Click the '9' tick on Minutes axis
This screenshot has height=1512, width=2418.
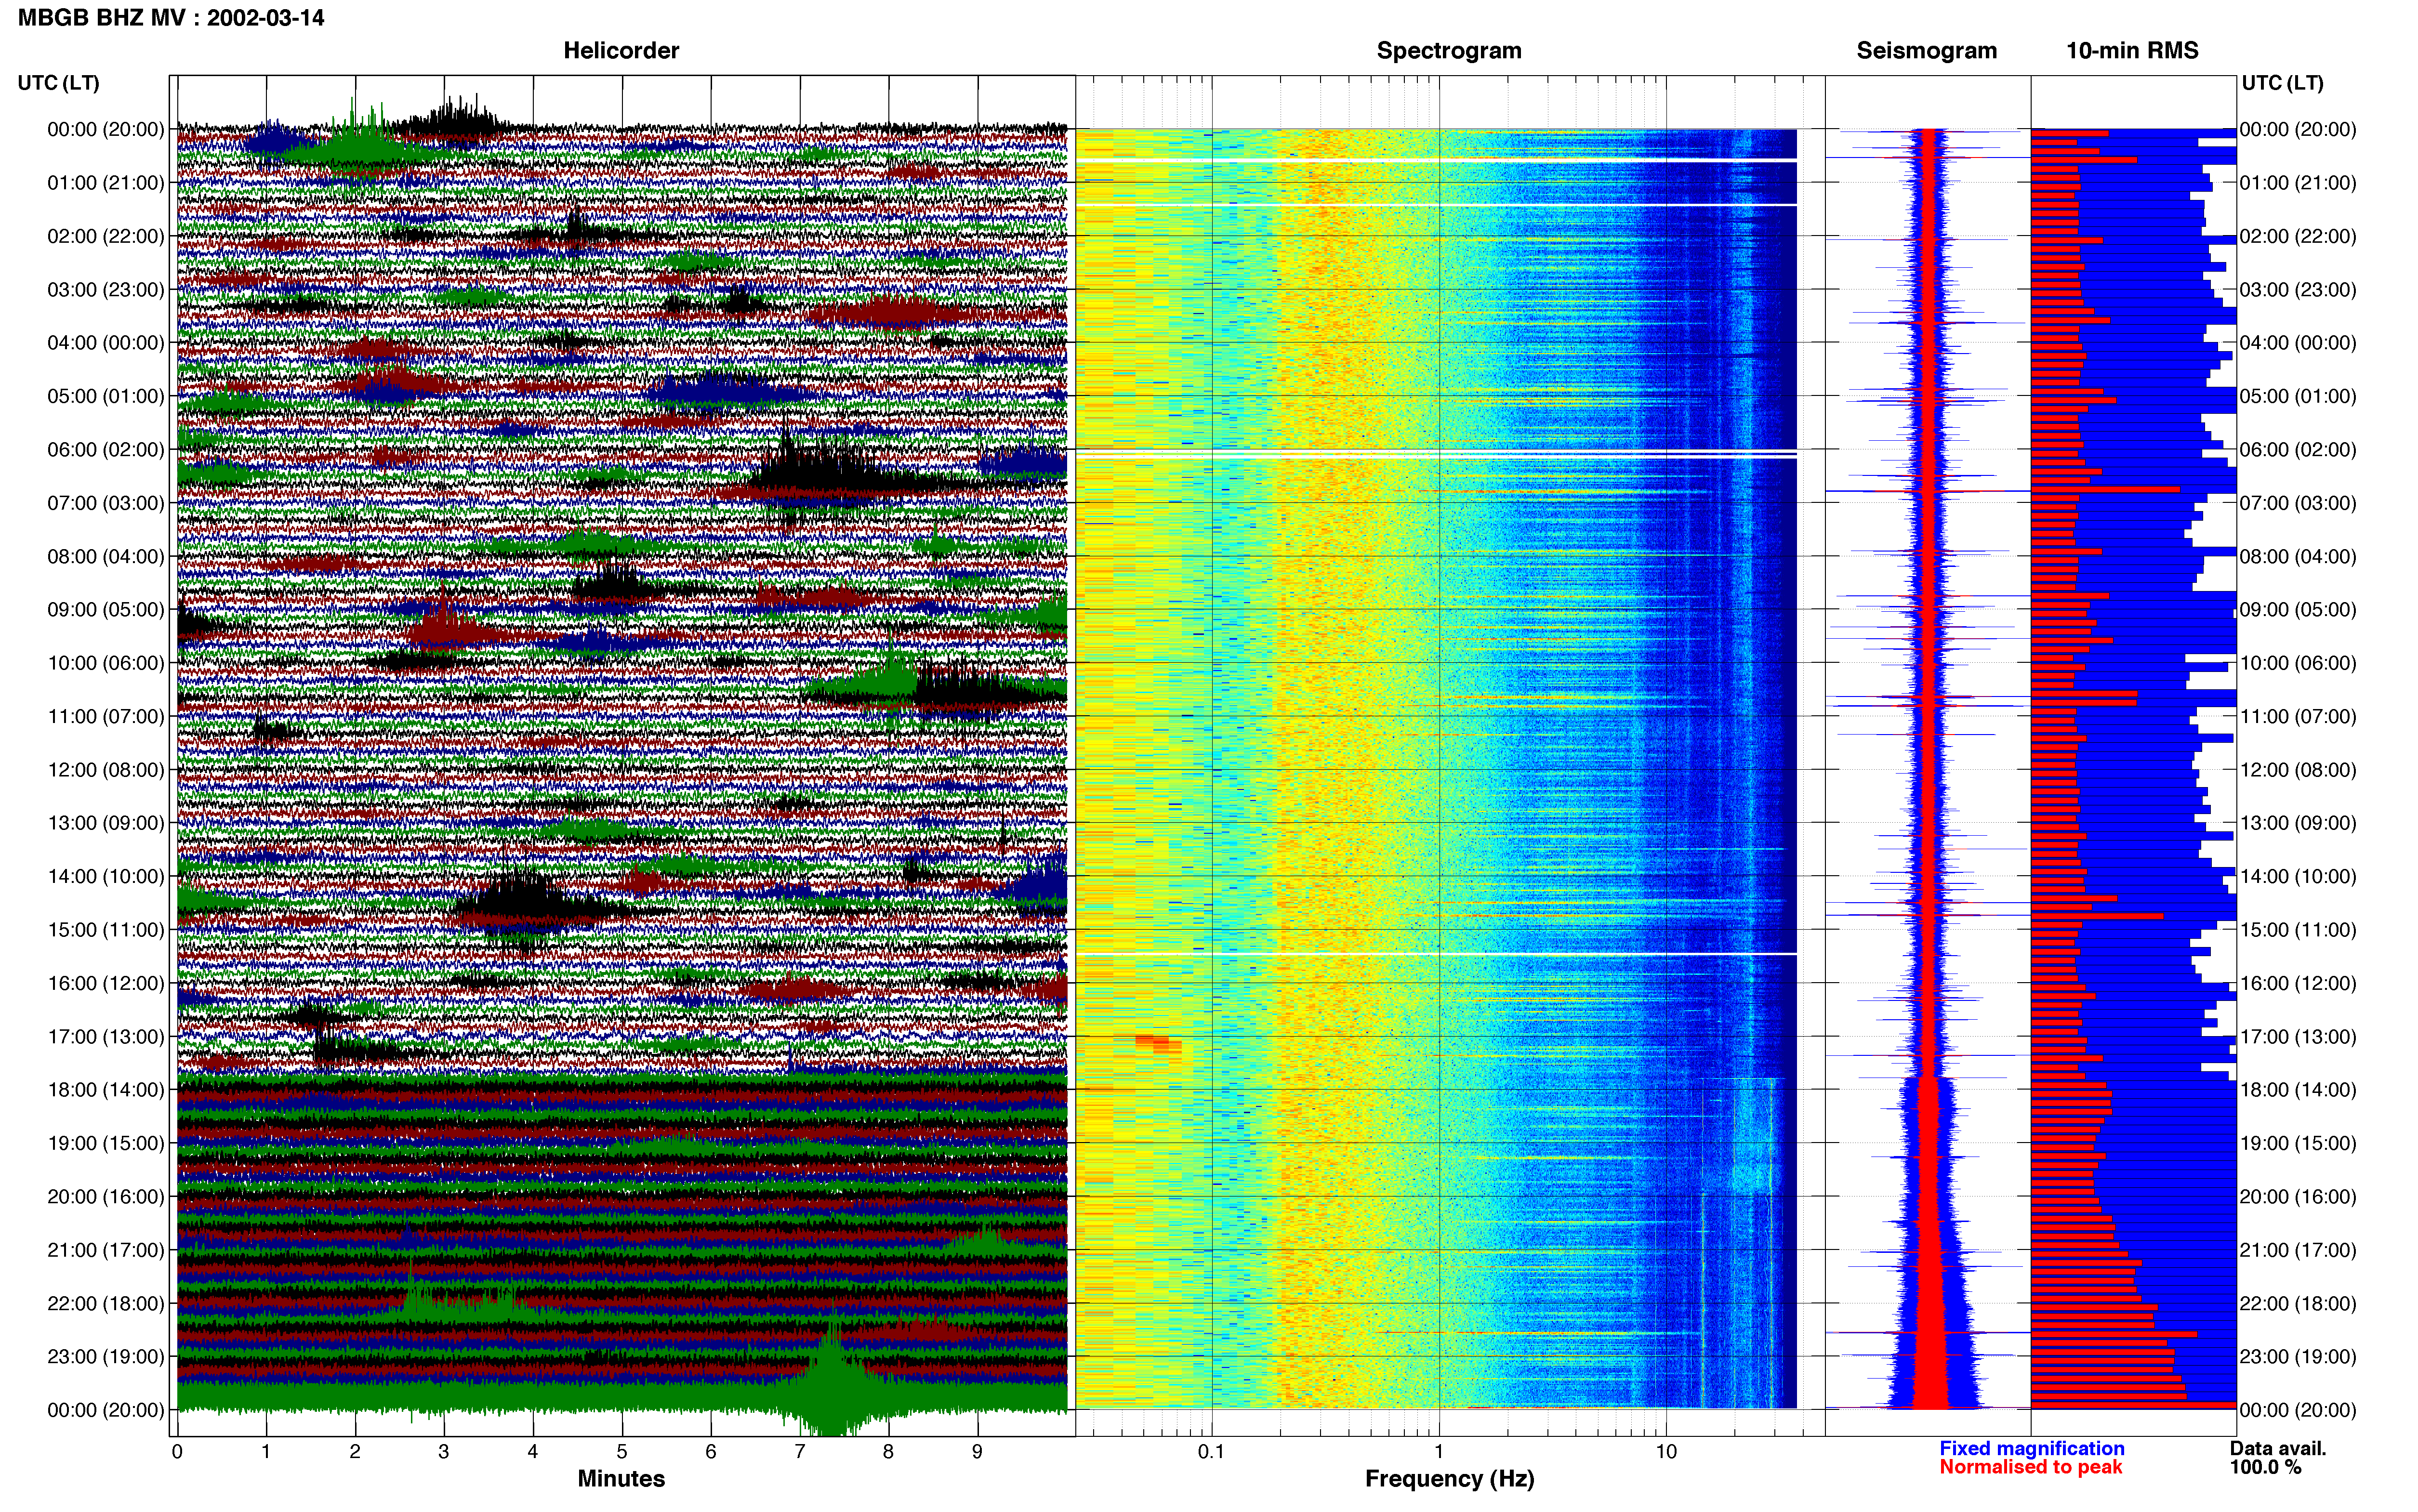point(977,1452)
